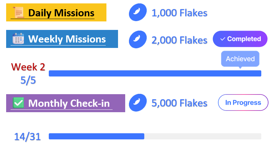Open the Daily Missions section title
This screenshot has height=154, width=278.
61,13
